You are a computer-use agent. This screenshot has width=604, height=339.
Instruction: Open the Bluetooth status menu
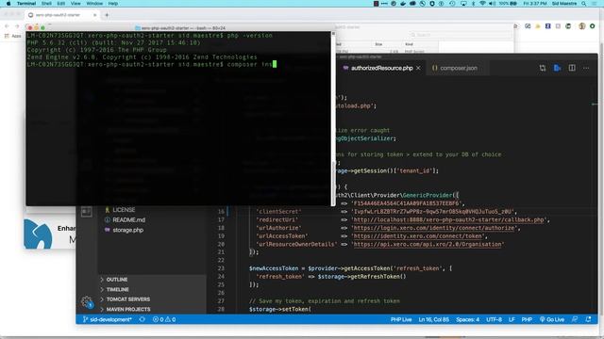pos(474,4)
